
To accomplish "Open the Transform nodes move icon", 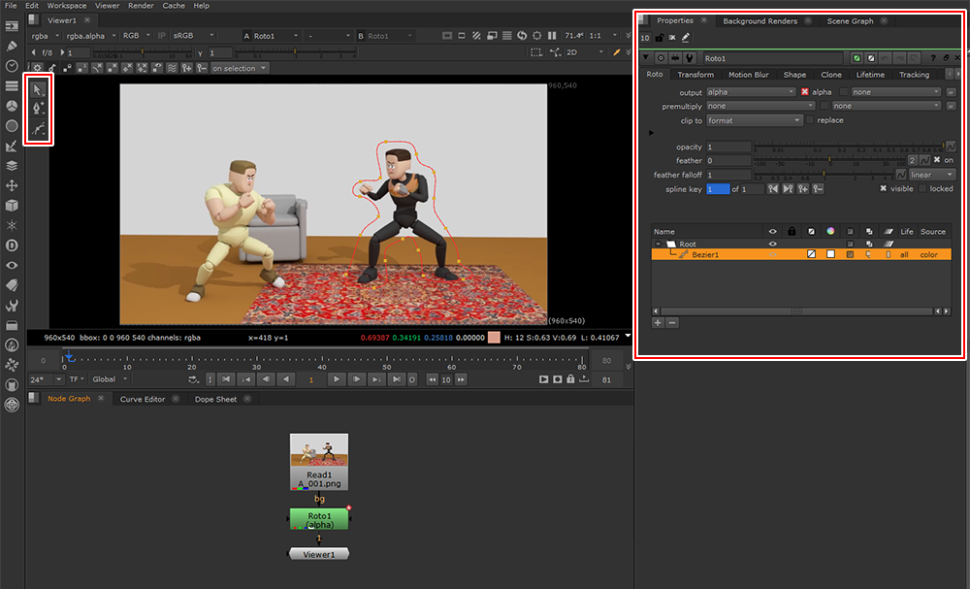I will [12, 185].
